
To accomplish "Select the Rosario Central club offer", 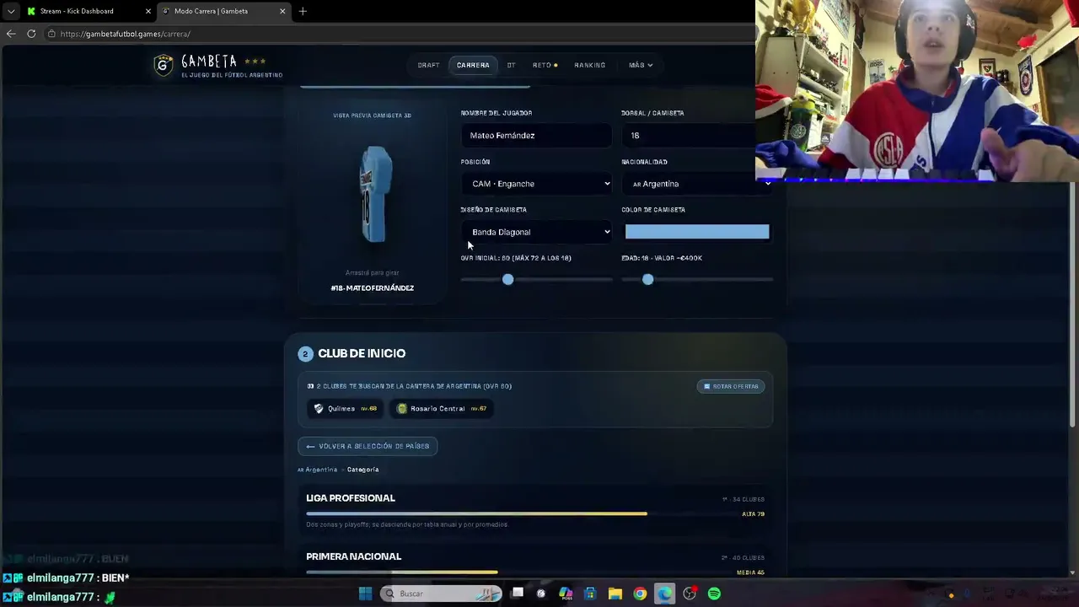I will coord(442,409).
